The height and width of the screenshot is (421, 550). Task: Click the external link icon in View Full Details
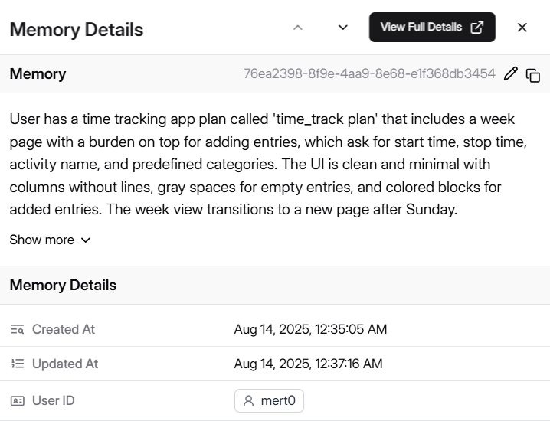click(477, 27)
